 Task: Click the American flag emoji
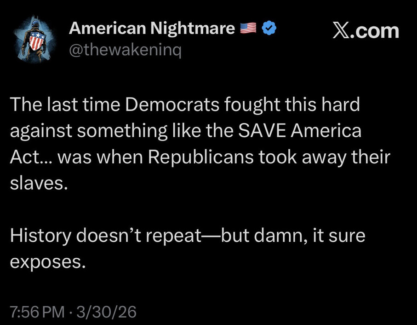(248, 29)
